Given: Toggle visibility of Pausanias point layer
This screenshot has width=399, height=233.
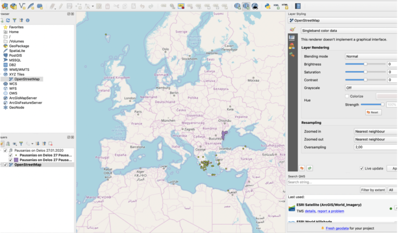Looking at the screenshot, I should click(10, 155).
